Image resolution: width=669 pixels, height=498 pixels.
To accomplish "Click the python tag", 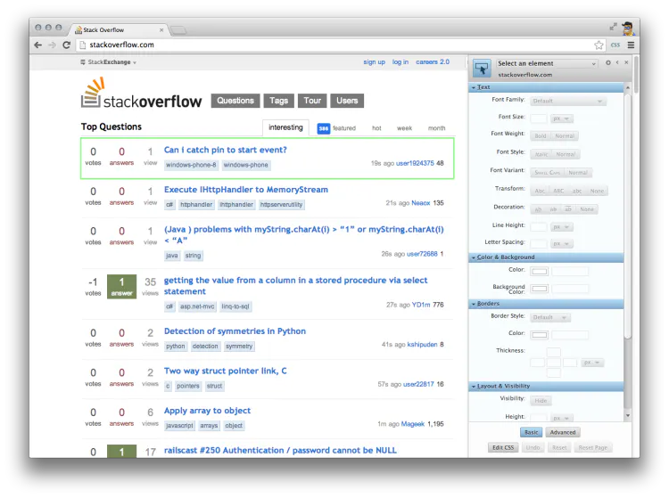I will coord(176,347).
